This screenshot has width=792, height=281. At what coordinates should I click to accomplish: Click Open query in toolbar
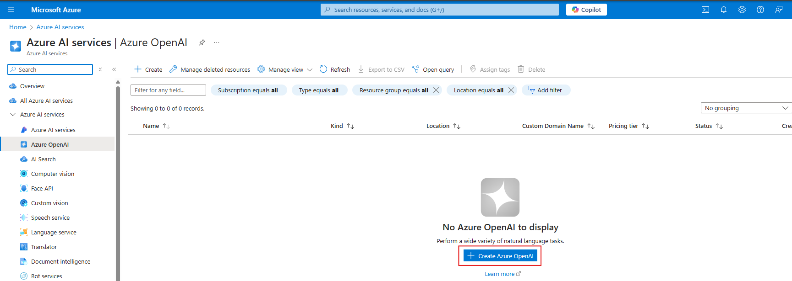[x=433, y=69]
